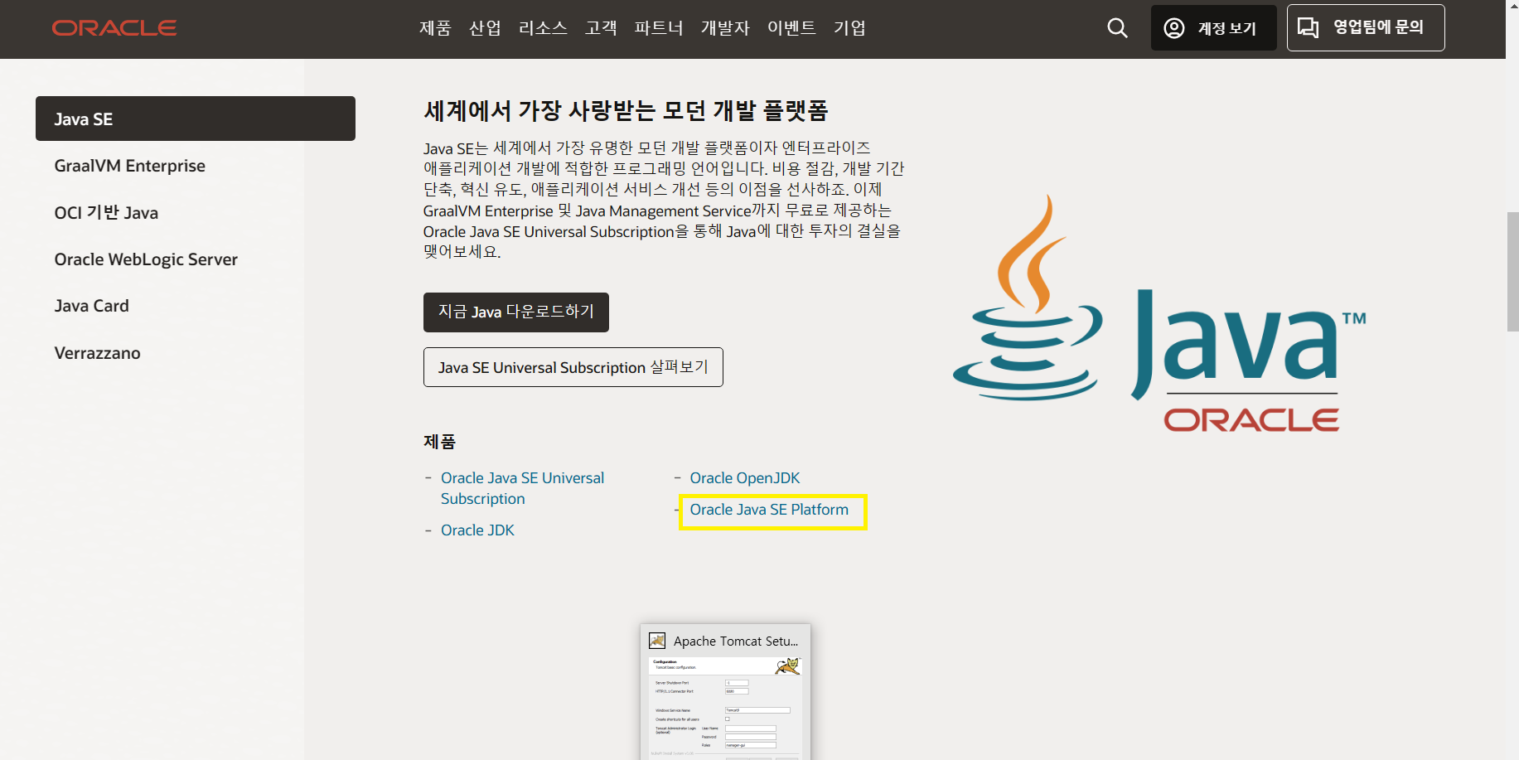This screenshot has width=1519, height=760.
Task: Click 지금 Java 다운로드하기 button
Action: [x=516, y=312]
